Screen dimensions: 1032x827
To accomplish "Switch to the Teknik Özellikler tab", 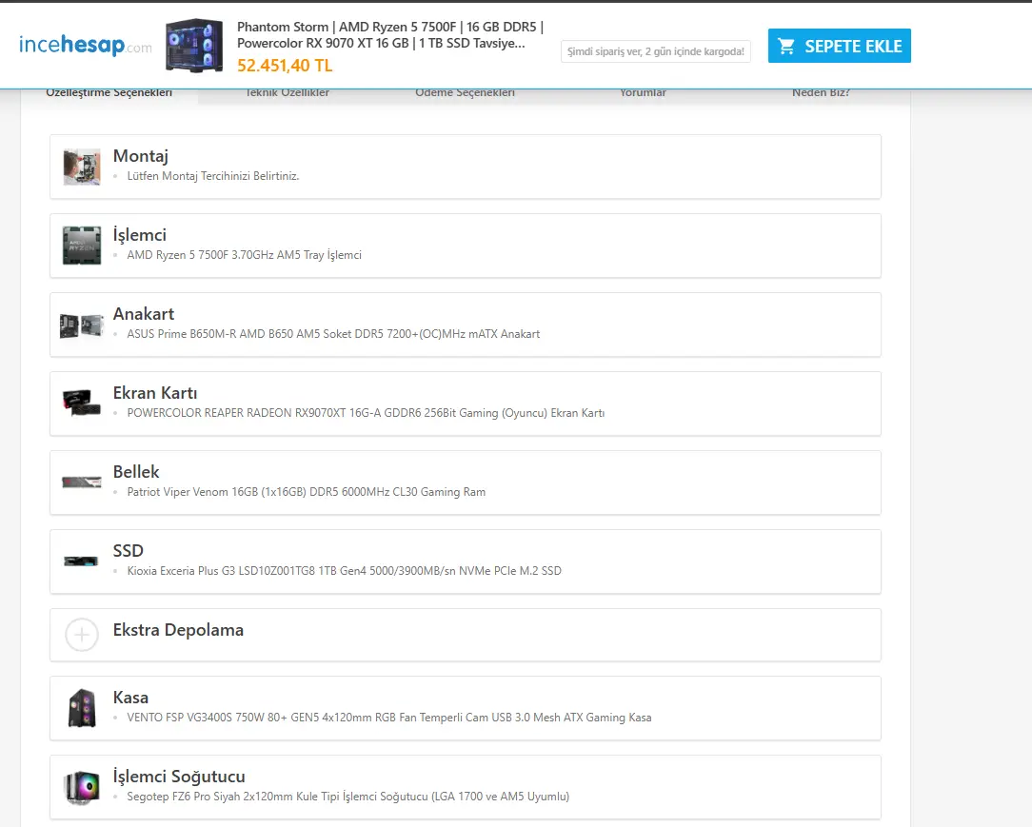I will 287,92.
